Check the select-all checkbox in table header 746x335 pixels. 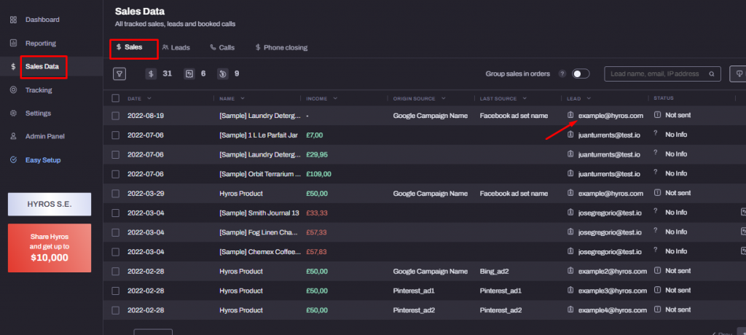(x=116, y=98)
